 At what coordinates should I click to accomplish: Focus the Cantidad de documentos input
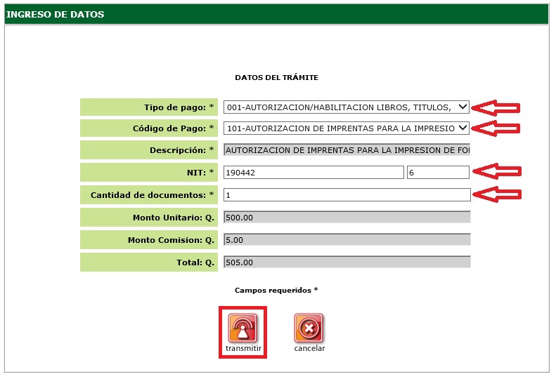346,194
